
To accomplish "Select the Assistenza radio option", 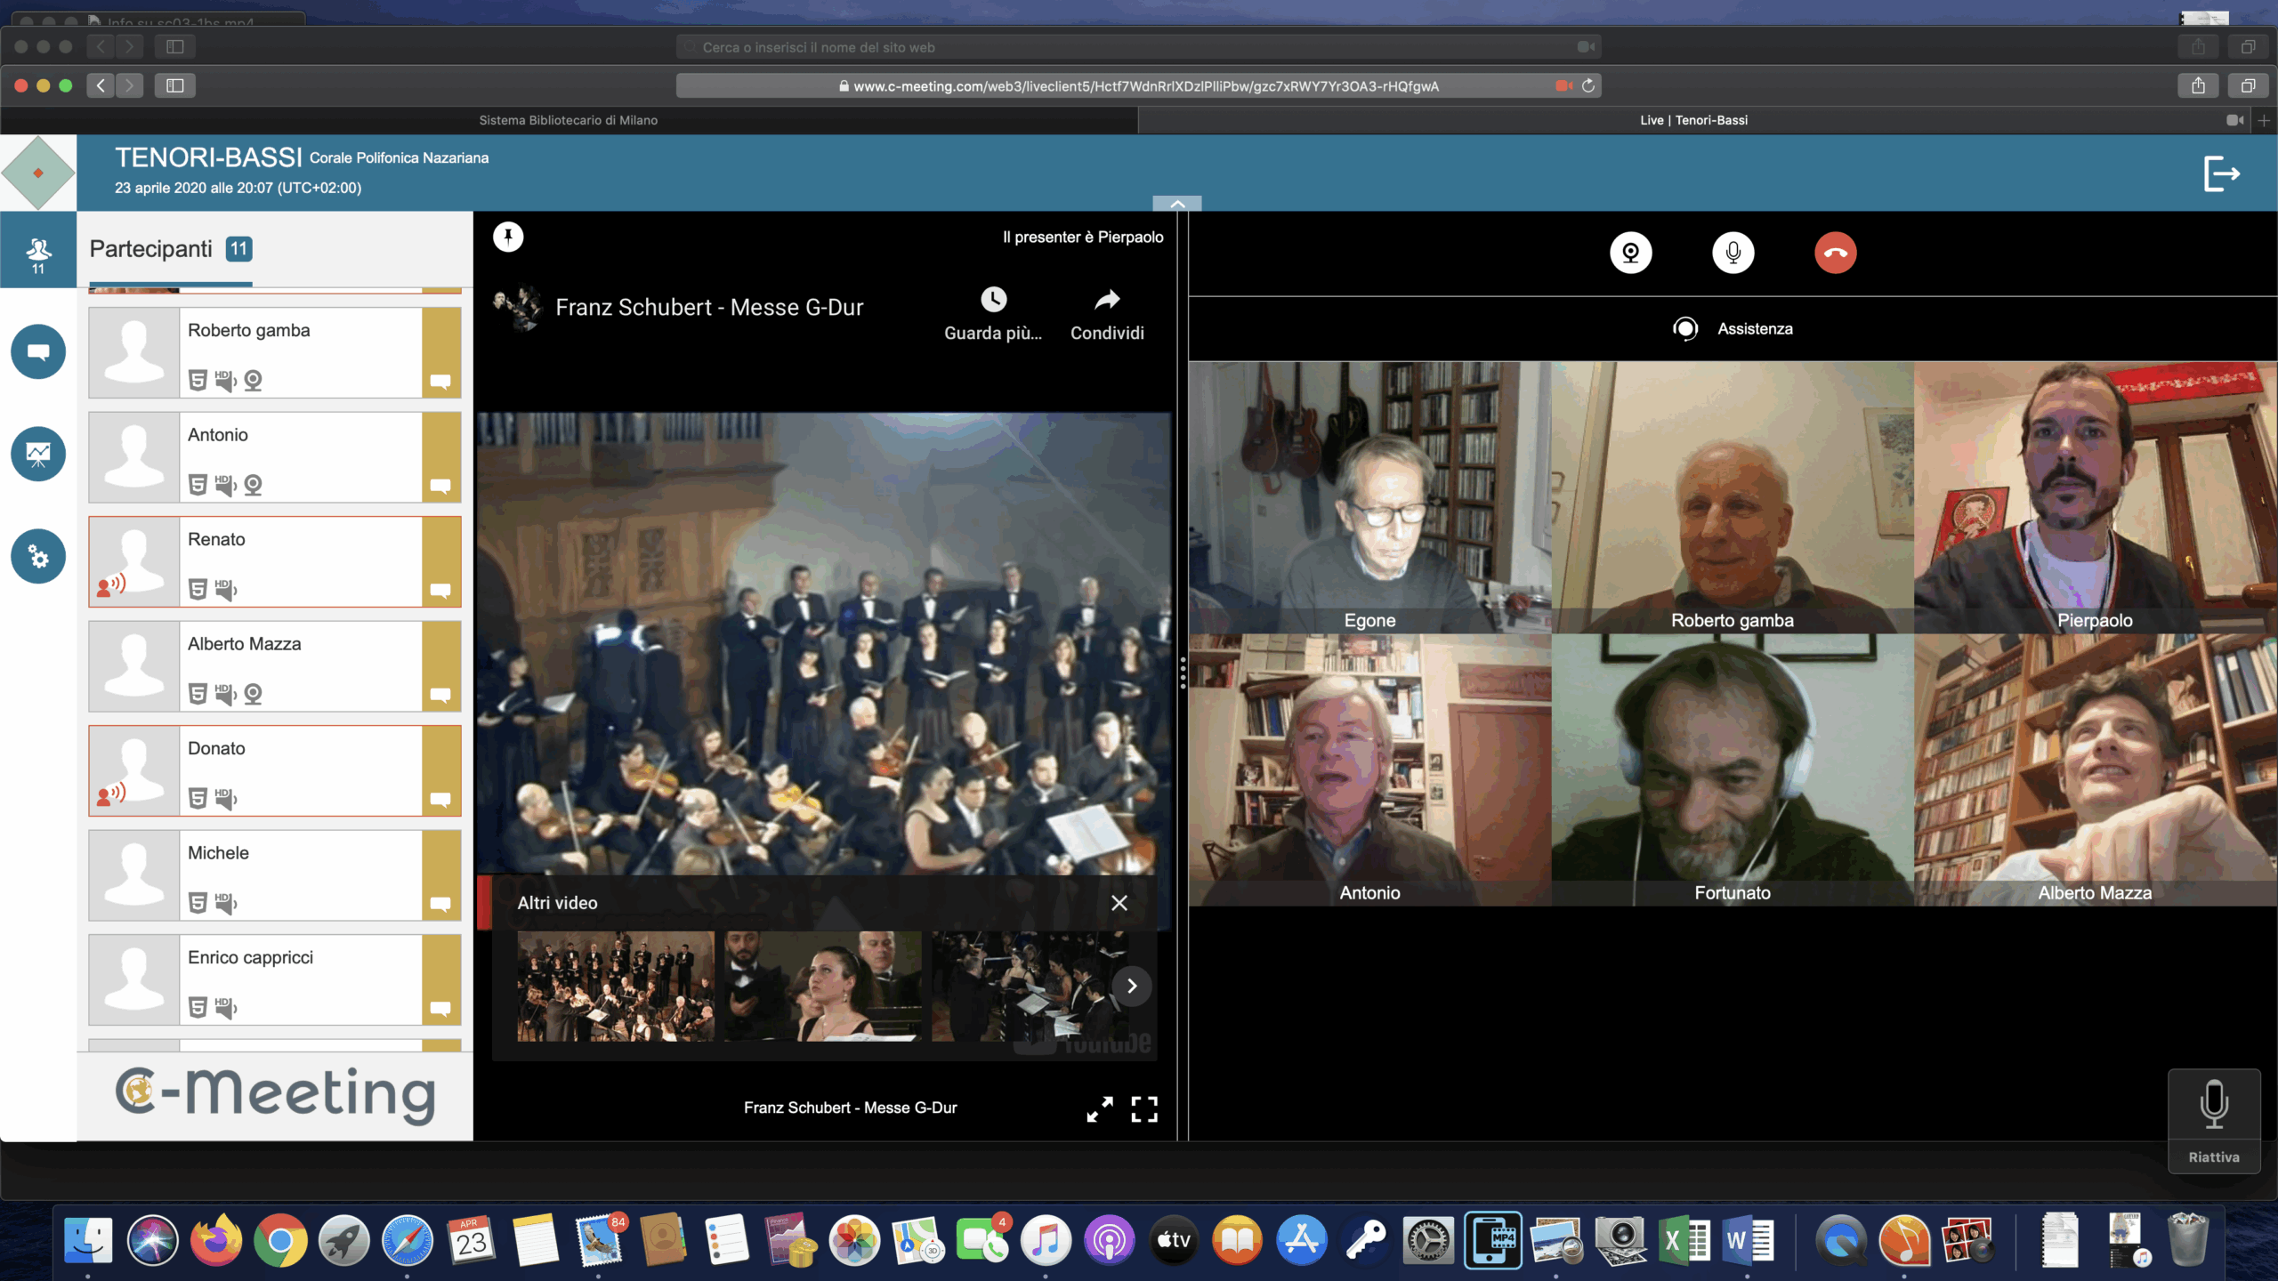I will click(1684, 329).
